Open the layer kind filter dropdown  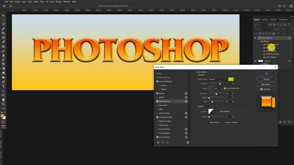(x=260, y=25)
